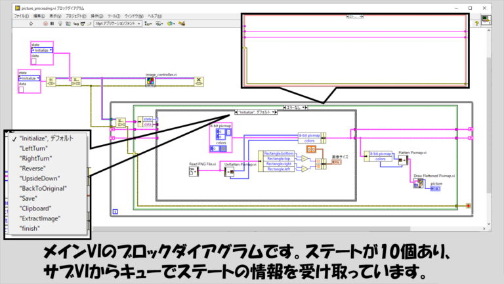
Task: Toggle the Pause button in the toolbar
Action: [x=52, y=24]
